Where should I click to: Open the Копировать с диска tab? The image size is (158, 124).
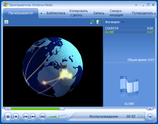point(79,13)
